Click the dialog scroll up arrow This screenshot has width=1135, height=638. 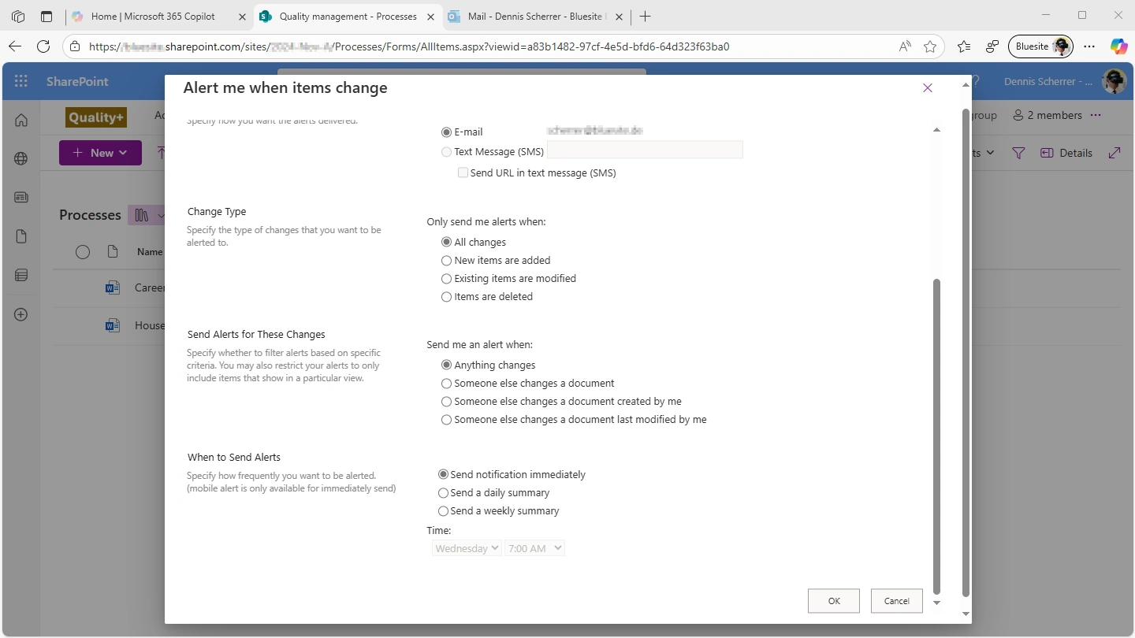pos(936,130)
